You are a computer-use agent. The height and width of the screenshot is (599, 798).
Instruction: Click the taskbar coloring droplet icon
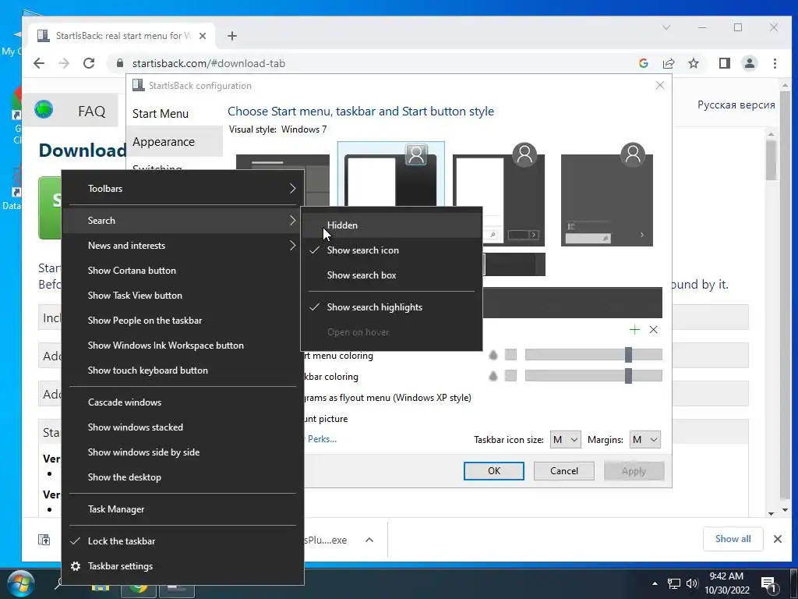pyautogui.click(x=493, y=376)
